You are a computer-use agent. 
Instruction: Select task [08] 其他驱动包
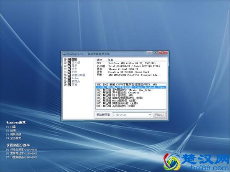pos(131,106)
